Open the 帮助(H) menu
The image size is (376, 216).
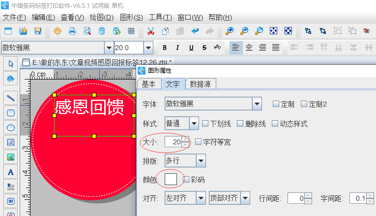(x=220, y=18)
